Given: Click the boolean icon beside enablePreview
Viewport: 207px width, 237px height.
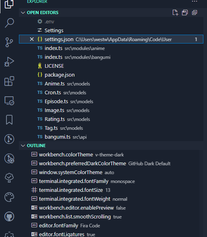Looking at the screenshot, I should pyautogui.click(x=34, y=208).
